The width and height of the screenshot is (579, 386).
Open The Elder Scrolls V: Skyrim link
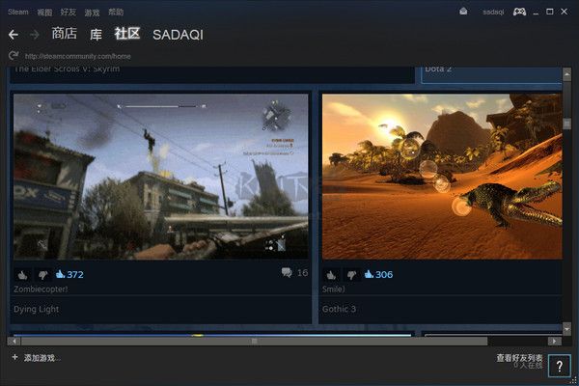click(x=67, y=69)
